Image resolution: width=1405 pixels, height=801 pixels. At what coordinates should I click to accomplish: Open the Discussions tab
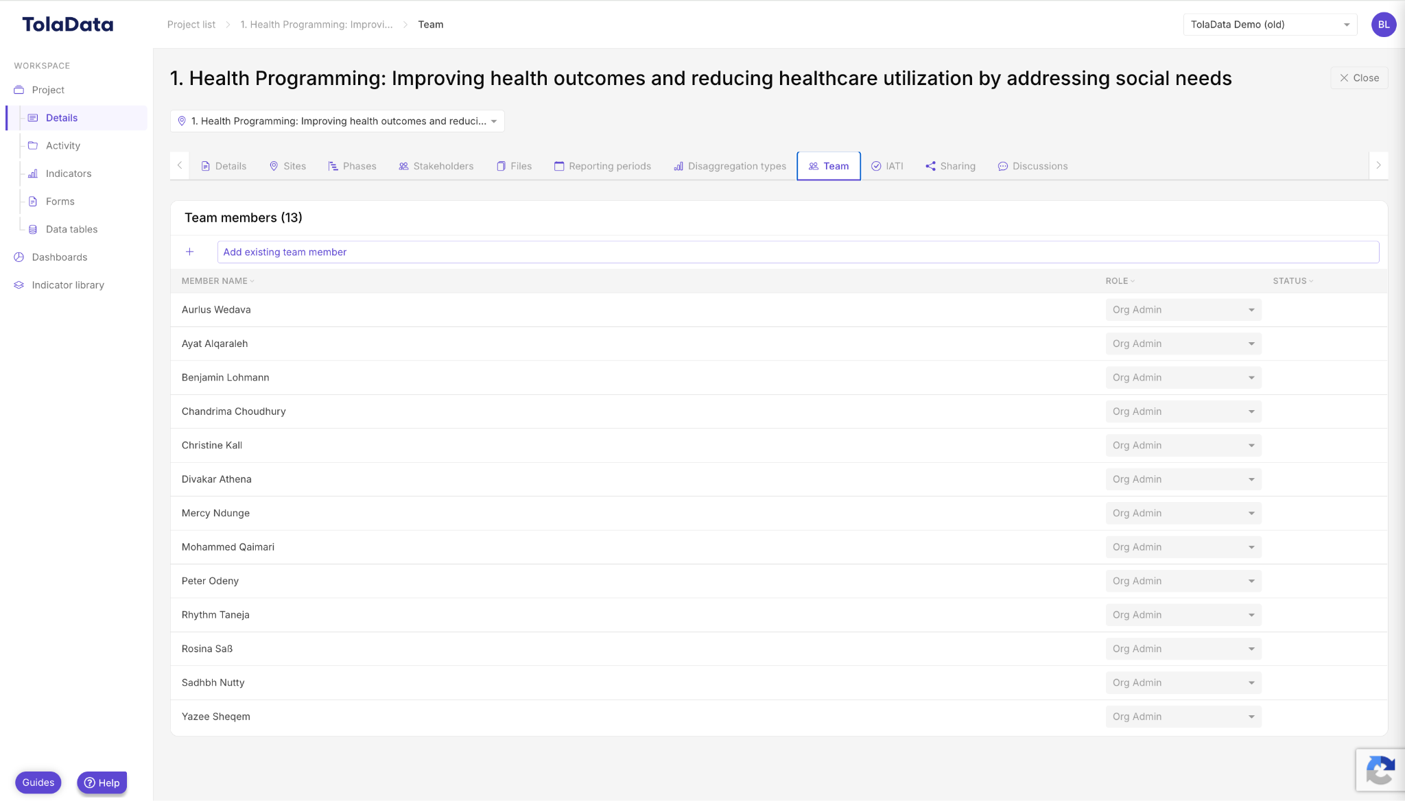tap(1032, 166)
